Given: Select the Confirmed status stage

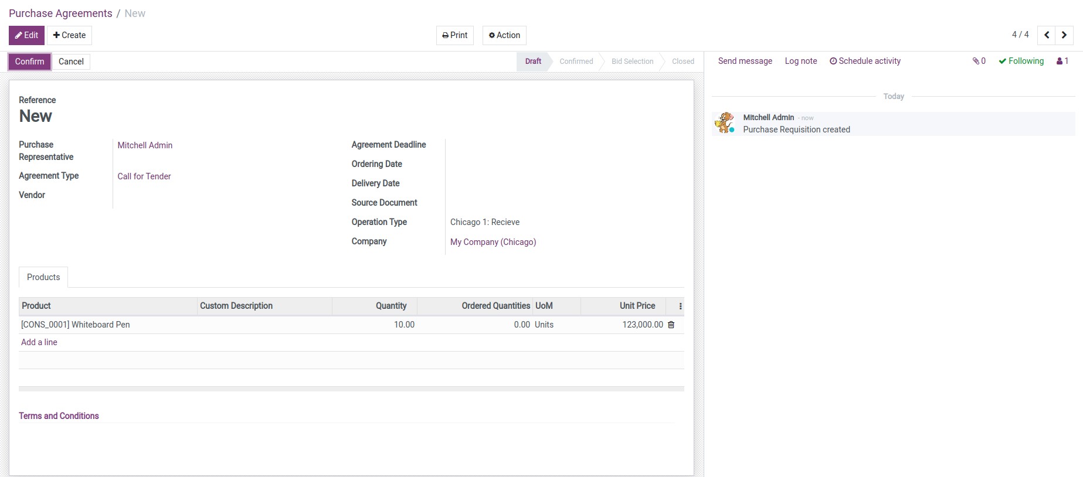Looking at the screenshot, I should click(576, 61).
